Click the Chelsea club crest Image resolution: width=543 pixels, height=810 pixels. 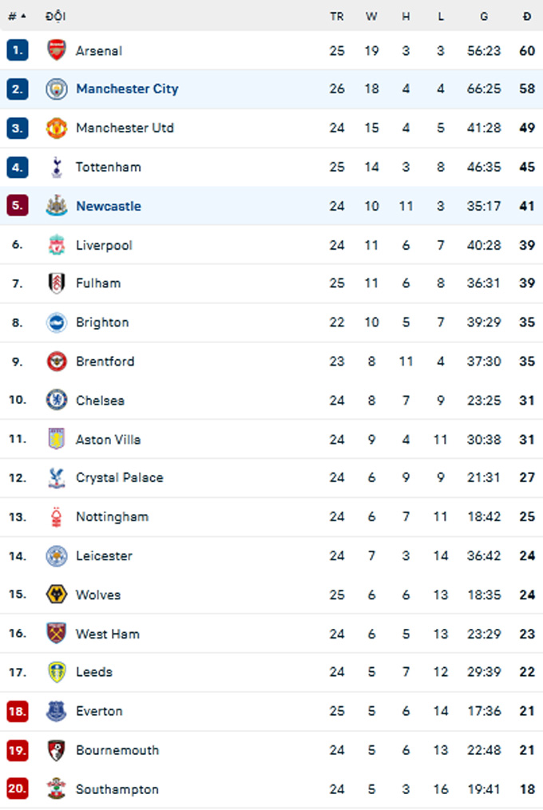pos(57,400)
